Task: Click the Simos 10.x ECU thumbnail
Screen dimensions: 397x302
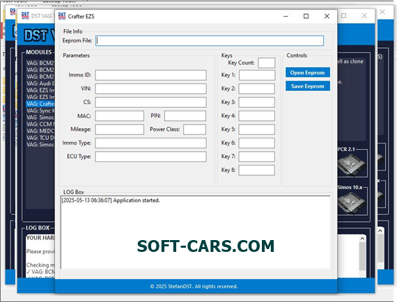Action: pyautogui.click(x=352, y=203)
